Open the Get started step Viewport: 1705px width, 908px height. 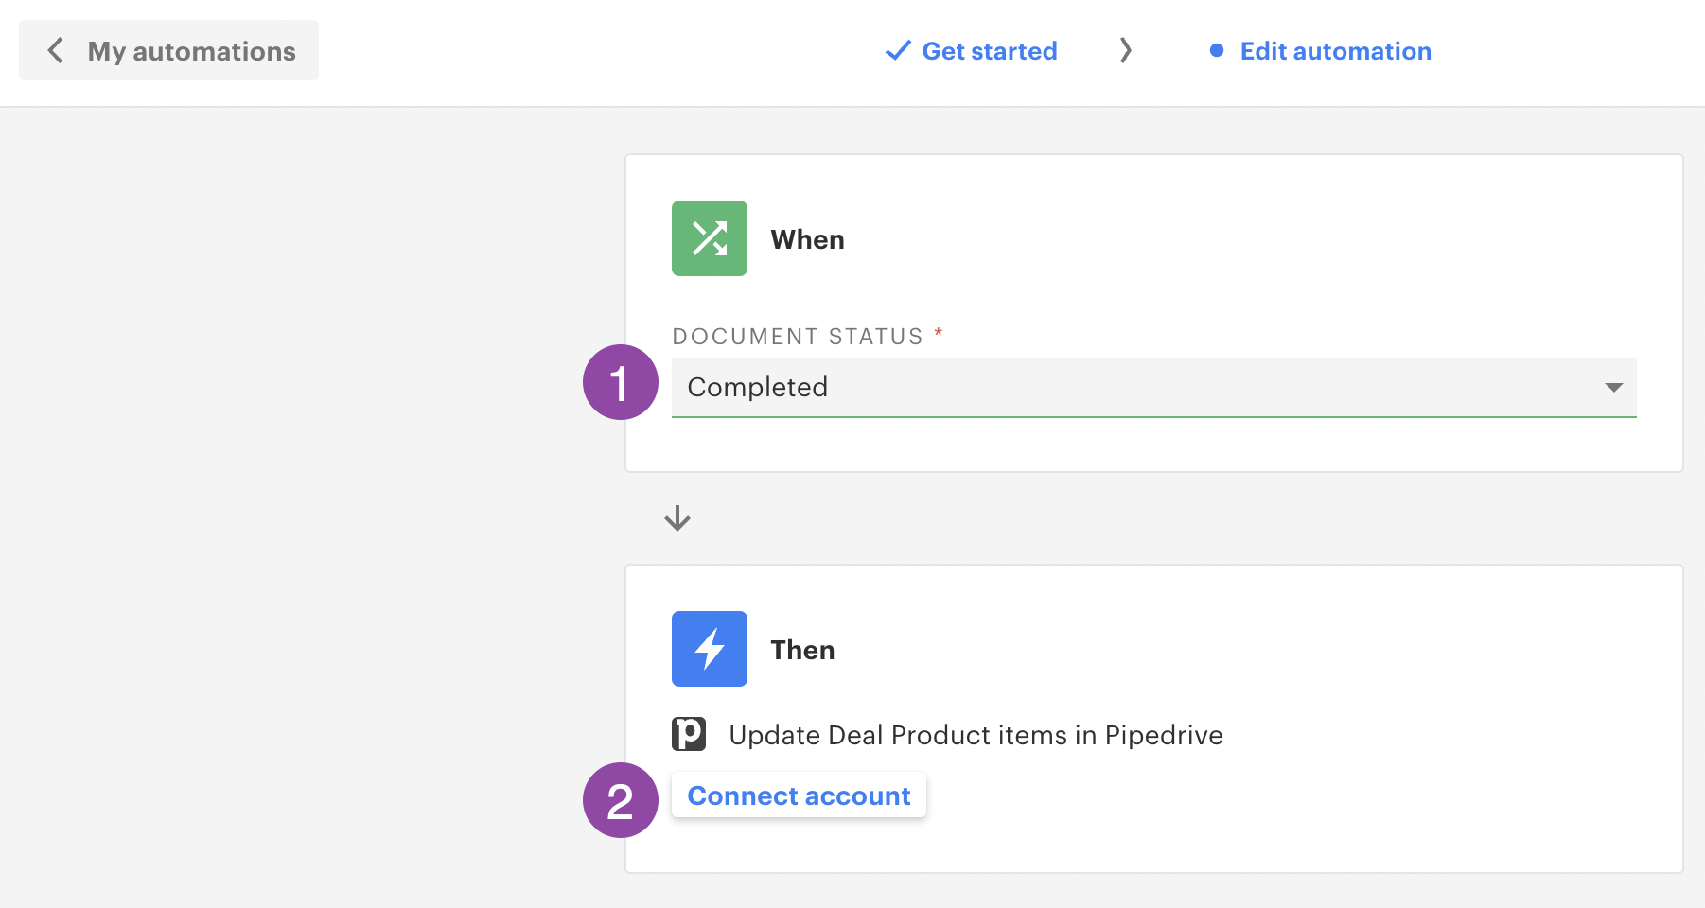[972, 50]
